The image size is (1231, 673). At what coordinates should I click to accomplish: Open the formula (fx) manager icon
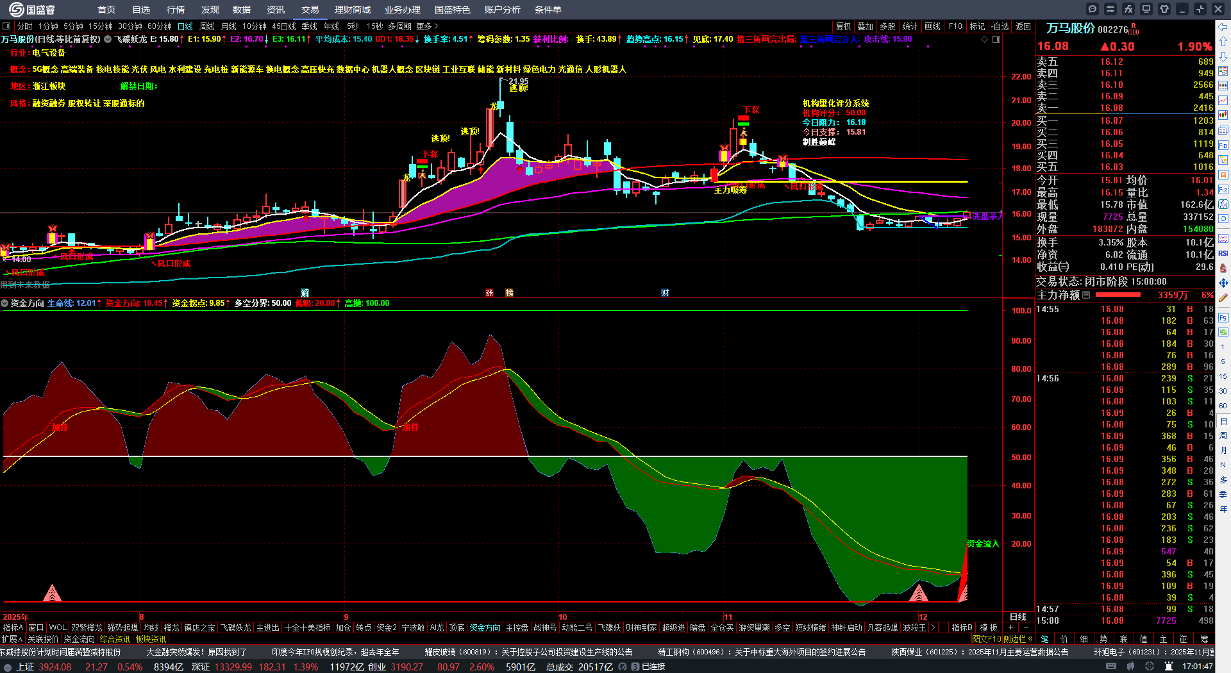click(1128, 9)
